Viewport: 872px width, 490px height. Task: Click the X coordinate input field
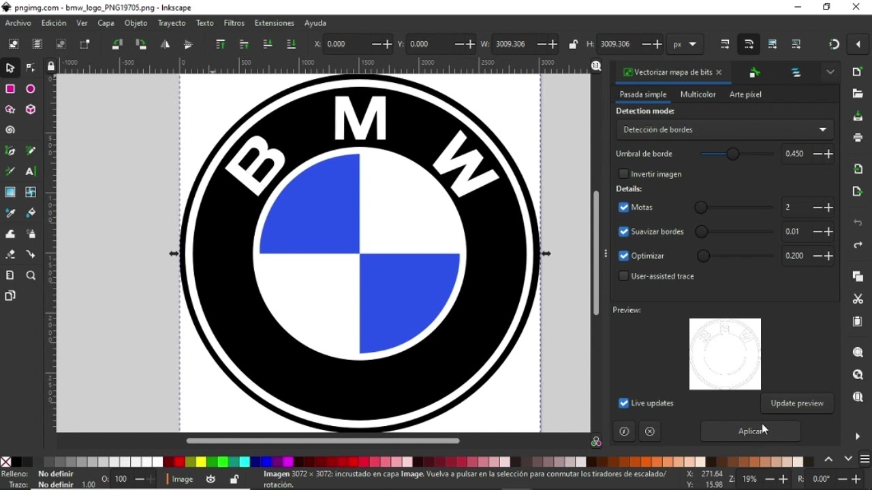(x=347, y=44)
